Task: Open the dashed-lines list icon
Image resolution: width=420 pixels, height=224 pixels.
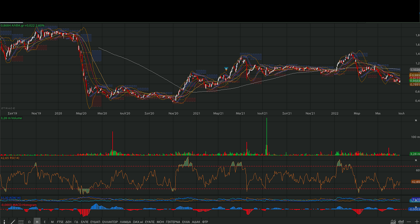Action: coord(21,222)
